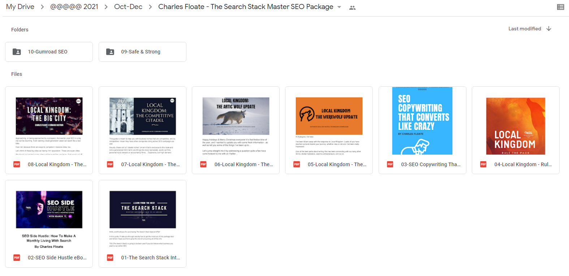Go to Oct-Dec breadcrumb folder
This screenshot has height=276, width=569.
click(128, 7)
